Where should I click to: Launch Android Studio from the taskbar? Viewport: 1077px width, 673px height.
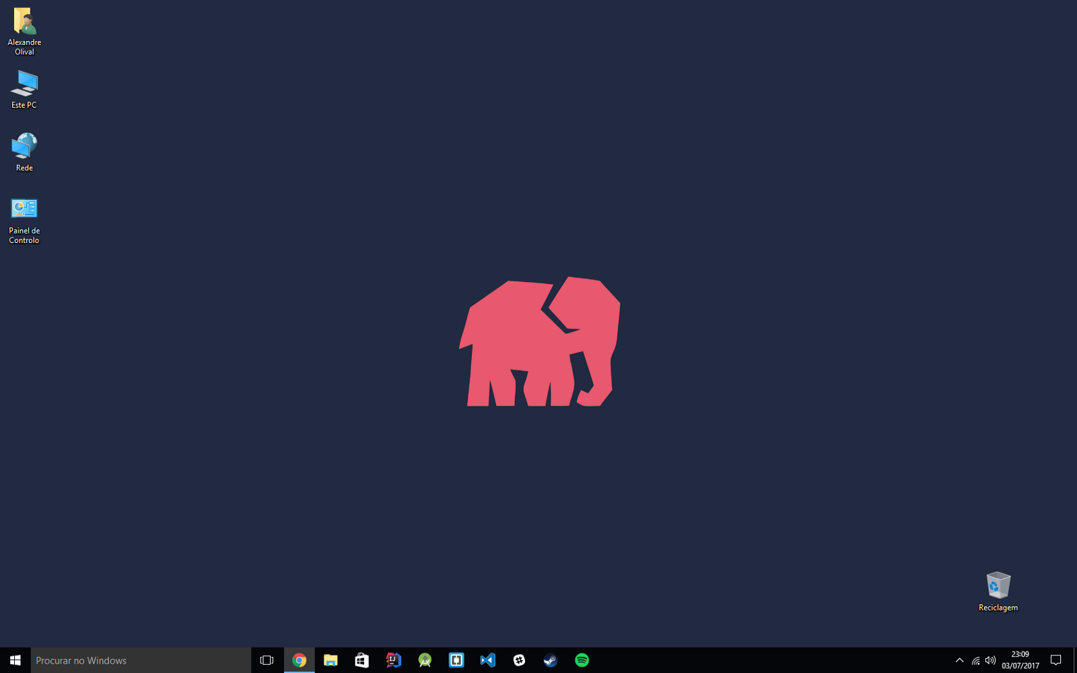(x=425, y=660)
